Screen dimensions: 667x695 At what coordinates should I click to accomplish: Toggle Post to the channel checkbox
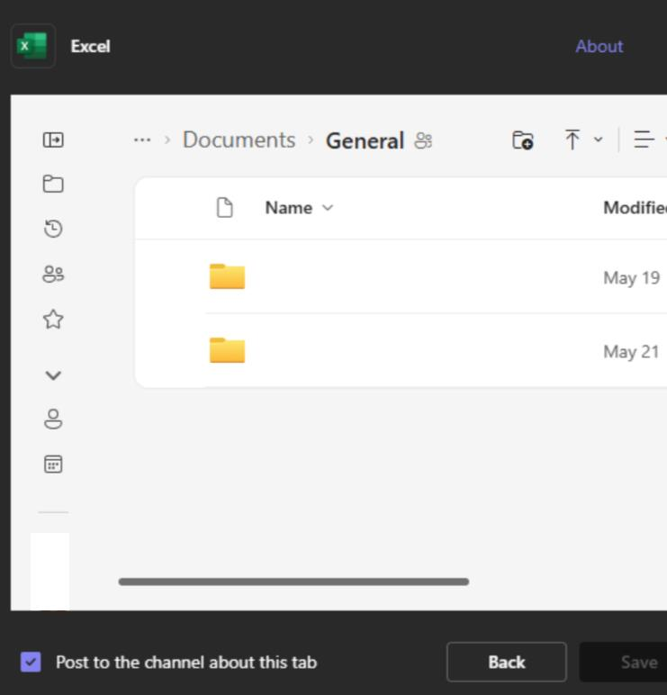[x=31, y=663]
